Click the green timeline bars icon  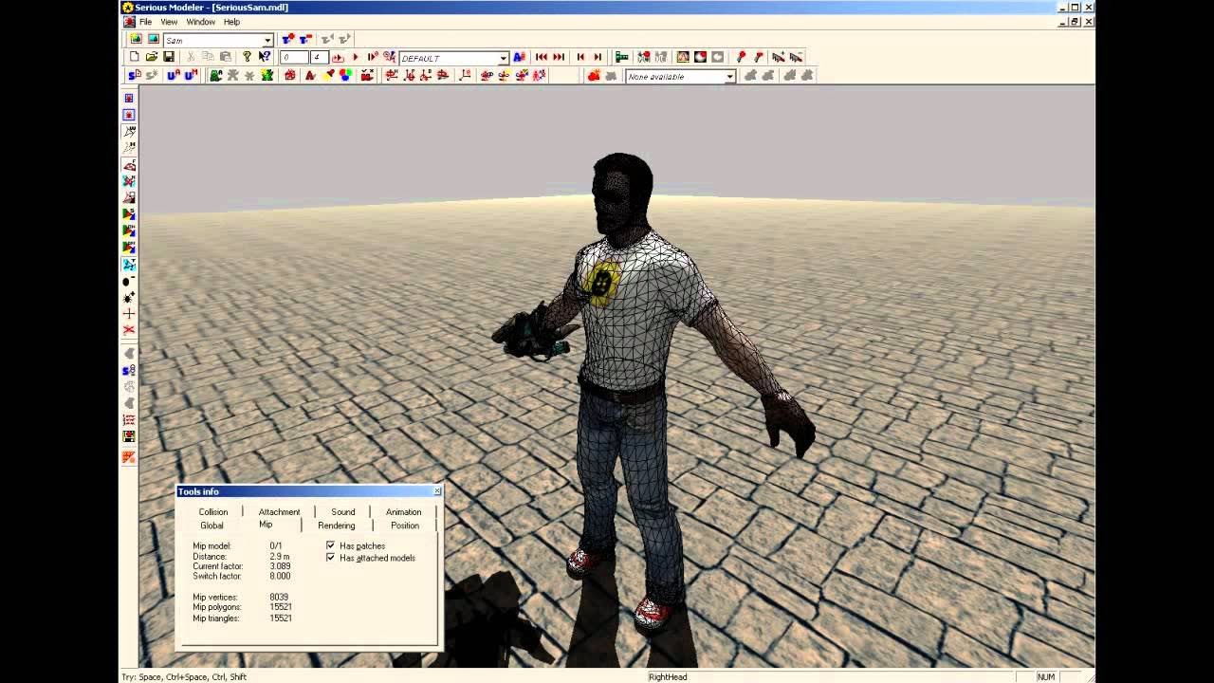click(x=622, y=57)
